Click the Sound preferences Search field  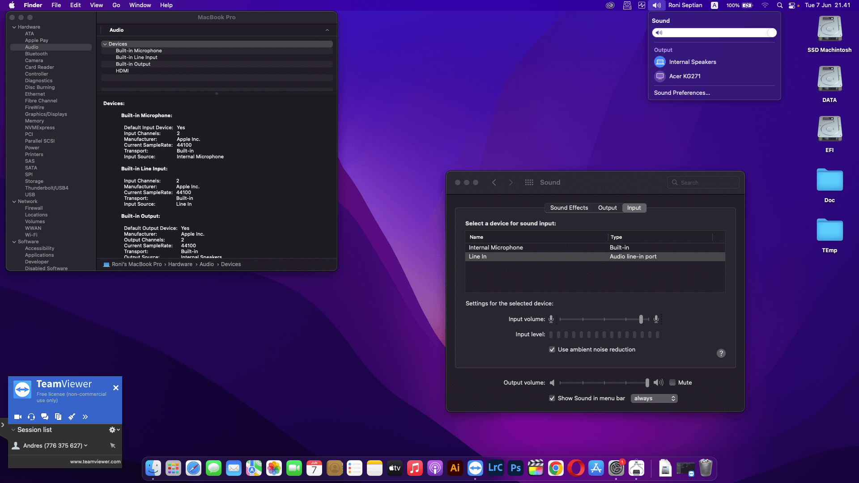coord(703,182)
